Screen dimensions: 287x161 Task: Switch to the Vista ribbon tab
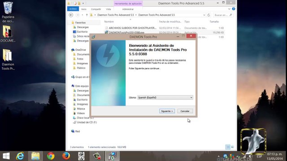click(109, 9)
